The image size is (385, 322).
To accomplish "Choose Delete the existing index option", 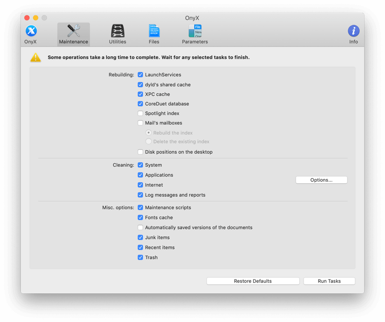I will click(149, 142).
